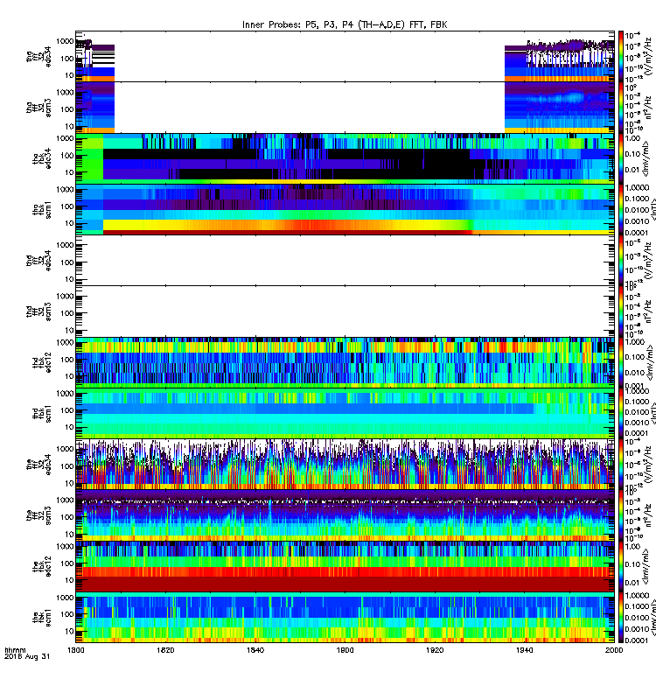Click the '2018 Aug 31' date label
The image size is (656, 700).
pyautogui.click(x=27, y=657)
